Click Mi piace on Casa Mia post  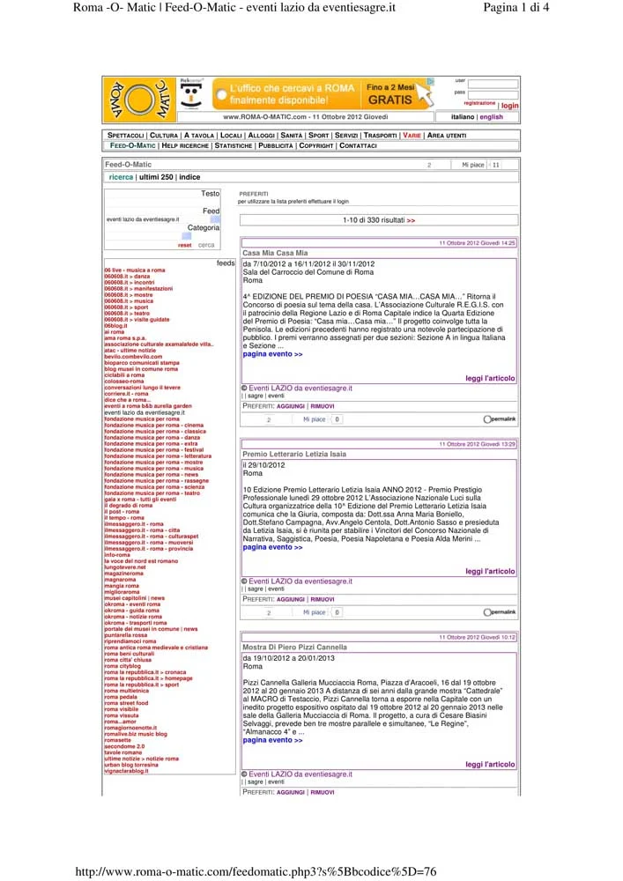pyautogui.click(x=315, y=420)
